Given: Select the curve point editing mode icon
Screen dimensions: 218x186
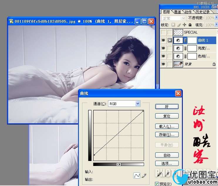Looking at the screenshot, I should tap(137, 175).
